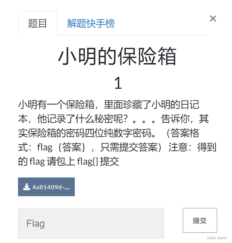Click the download tray icon on the attachment button
232x243 pixels.
(x=27, y=187)
